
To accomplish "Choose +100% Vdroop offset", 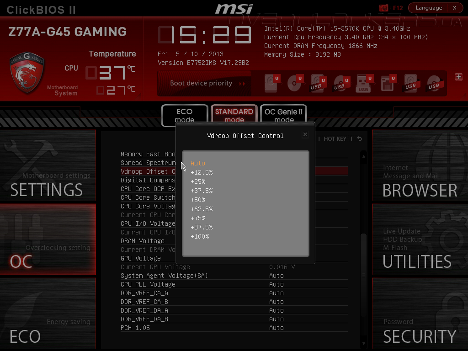I will [x=200, y=236].
